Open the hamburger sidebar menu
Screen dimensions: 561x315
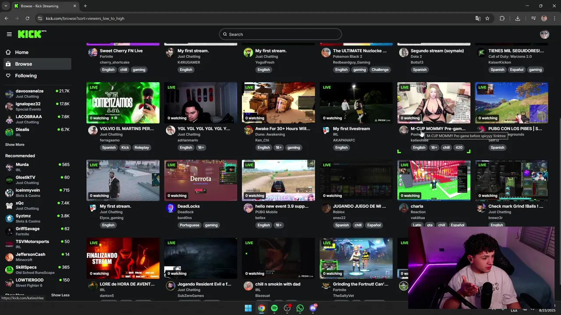pyautogui.click(x=9, y=34)
